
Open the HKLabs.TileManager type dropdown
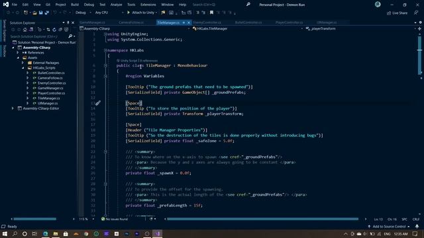pos(248,28)
